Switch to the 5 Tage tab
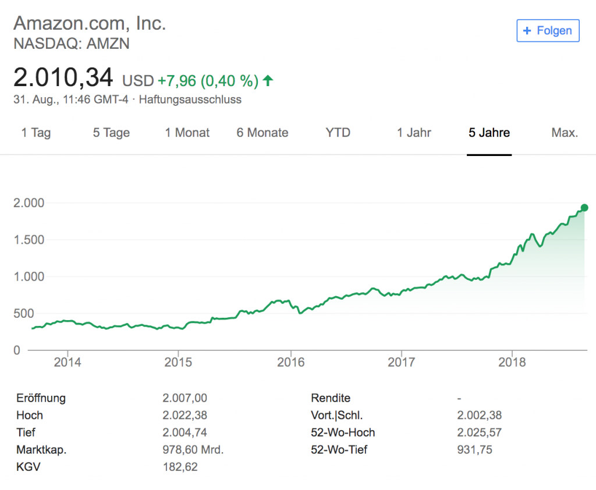The image size is (596, 490). coord(111,133)
